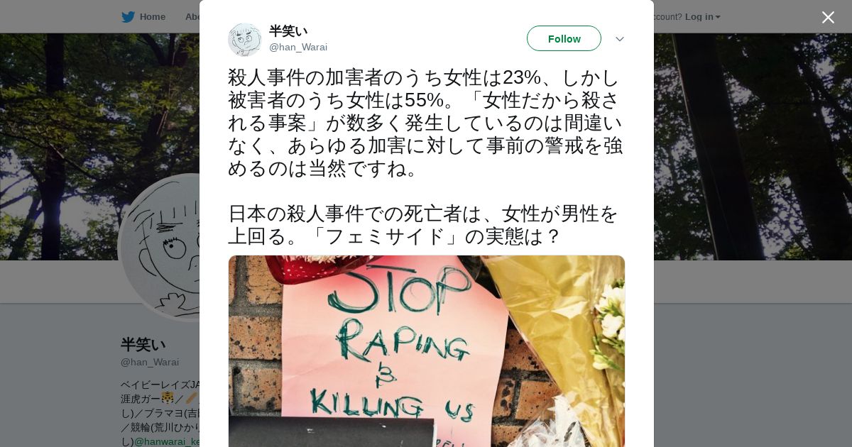This screenshot has width=852, height=447.
Task: Open the STOP RAPING & KILLING US photo
Action: (x=427, y=351)
